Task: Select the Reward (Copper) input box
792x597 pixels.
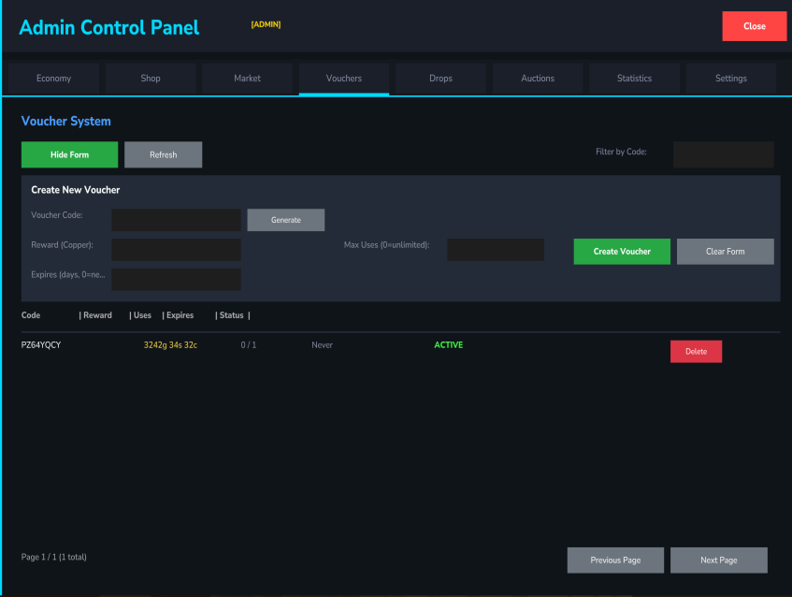Action: [x=176, y=250]
